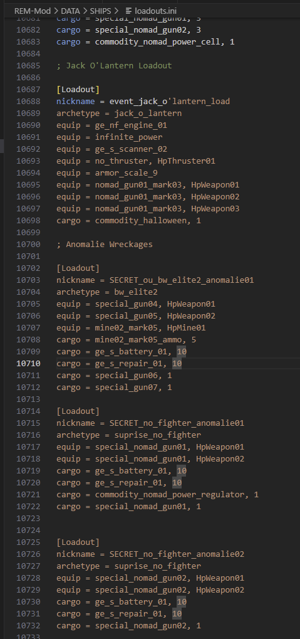This screenshot has width=300, height=639.
Task: Click 'equip = infinite_power' line
Action: 110,137
